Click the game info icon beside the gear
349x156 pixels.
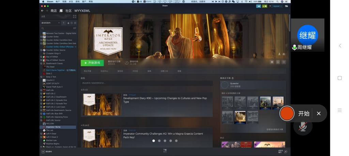point(278,62)
